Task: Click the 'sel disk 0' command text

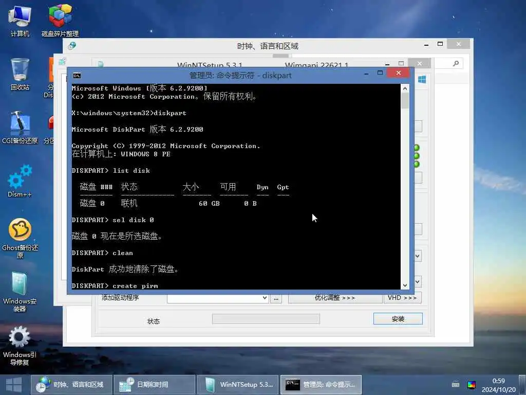Action: [133, 220]
